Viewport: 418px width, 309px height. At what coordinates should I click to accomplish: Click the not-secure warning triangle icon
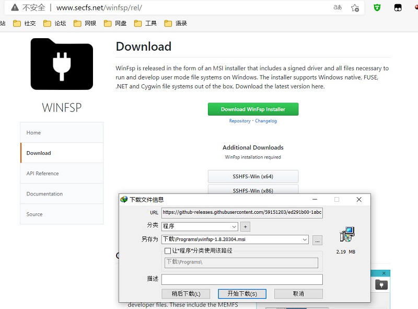15,7
